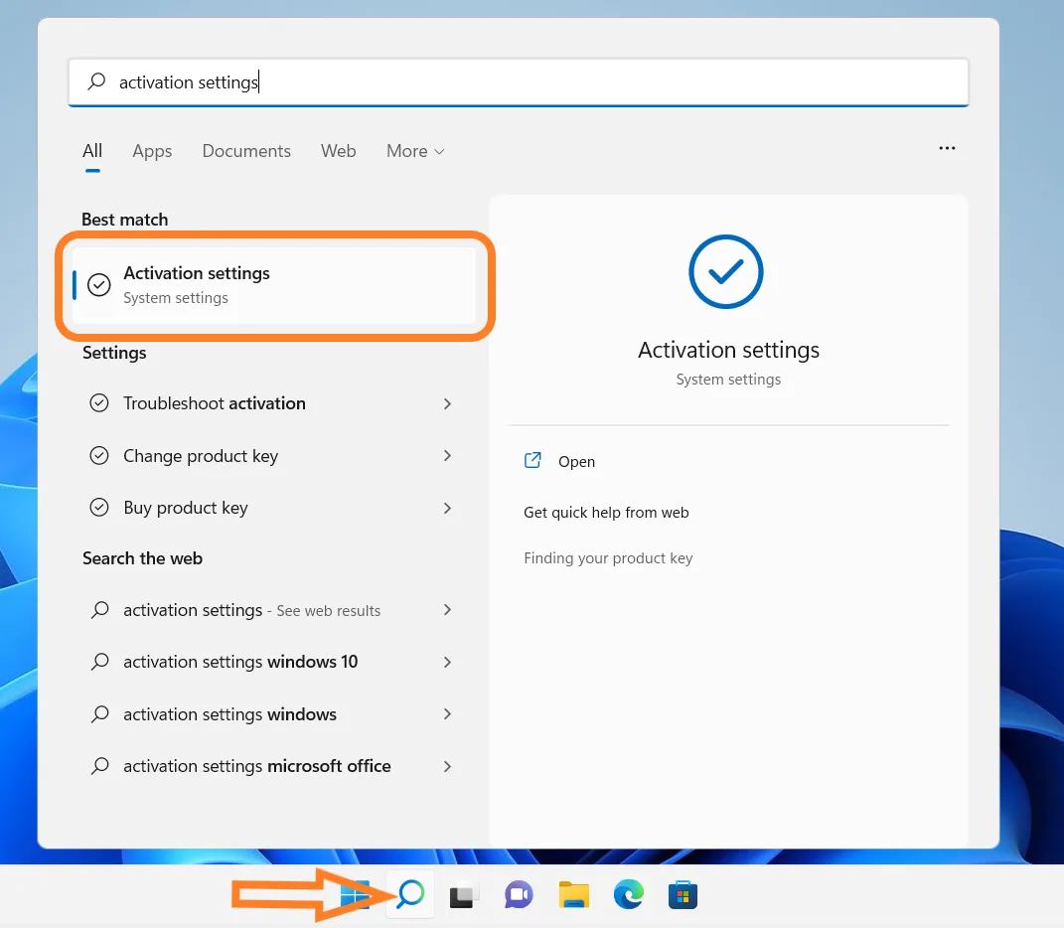Viewport: 1064px width, 928px height.
Task: Click the checkmark icon beside Buy product key
Action: click(x=99, y=507)
